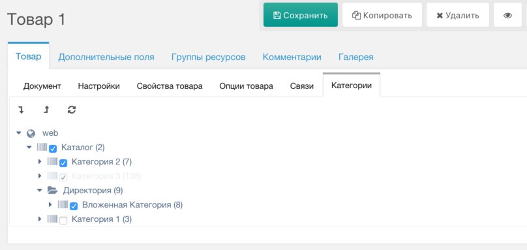Select the web tree label

(50, 133)
